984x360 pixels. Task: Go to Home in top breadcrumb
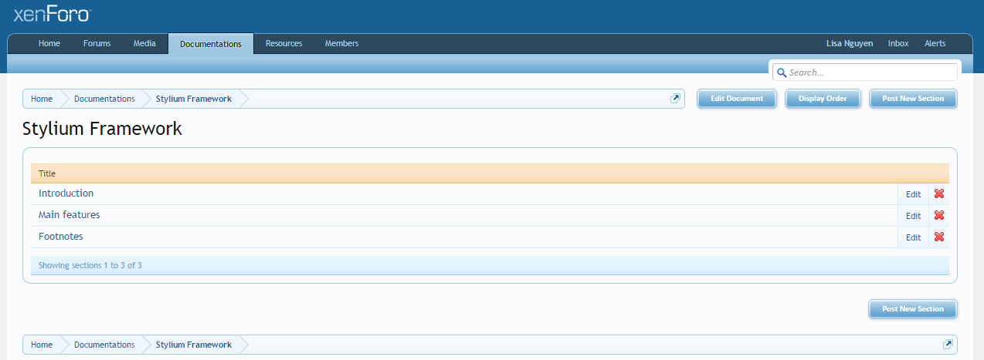pos(42,99)
